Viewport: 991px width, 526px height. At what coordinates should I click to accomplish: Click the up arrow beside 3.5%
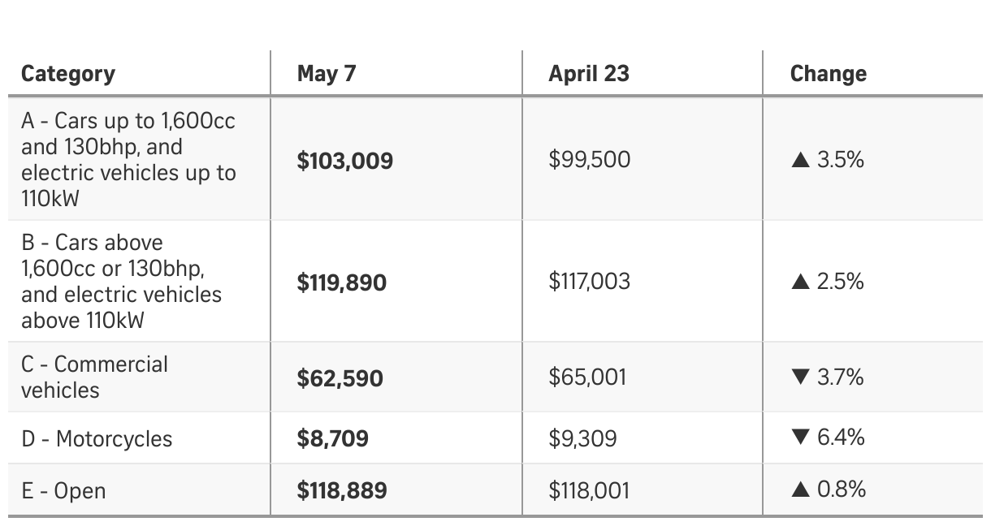pos(800,160)
